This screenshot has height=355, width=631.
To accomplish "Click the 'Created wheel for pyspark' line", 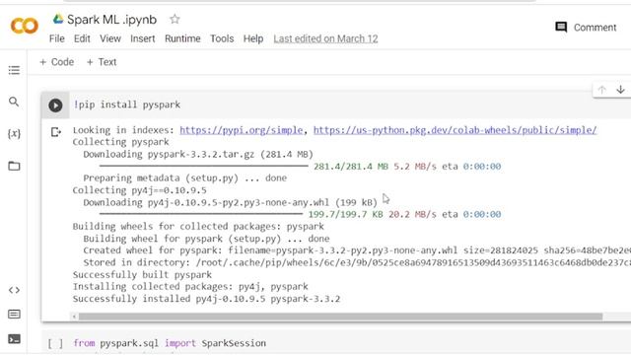I will (357, 250).
